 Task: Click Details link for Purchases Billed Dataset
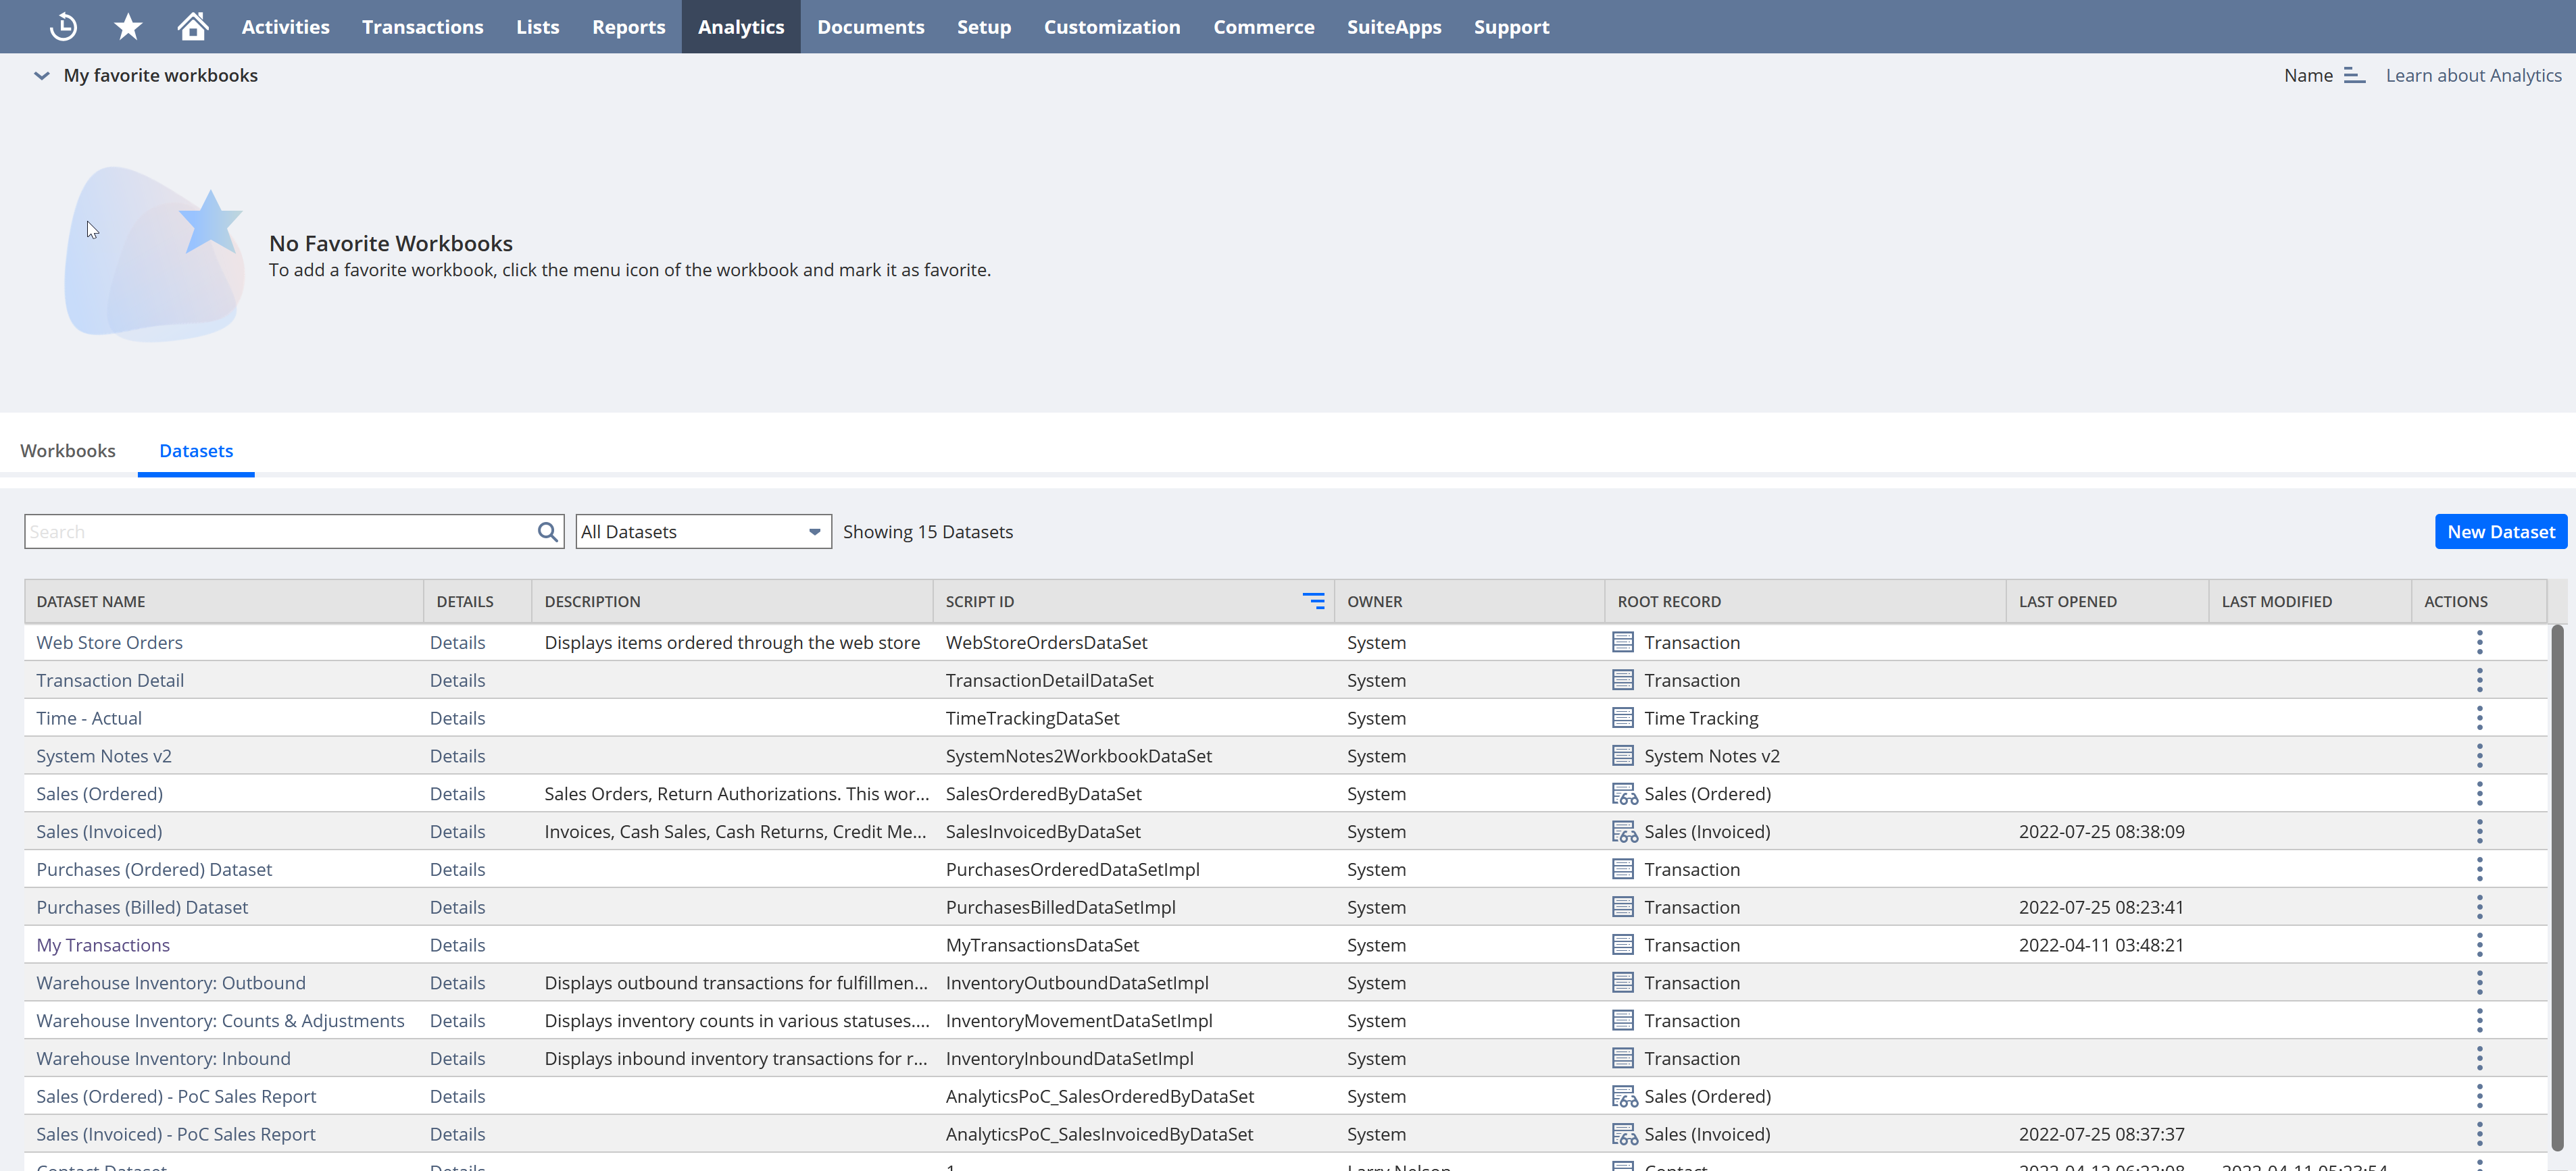click(457, 906)
